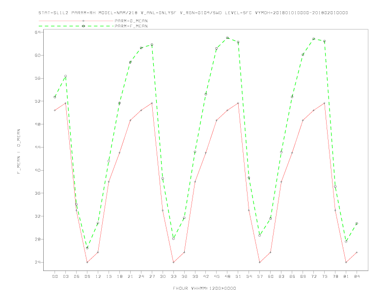The width and height of the screenshot is (389, 301).
Task: Click y-axis tick label 44
Action: 38,147
